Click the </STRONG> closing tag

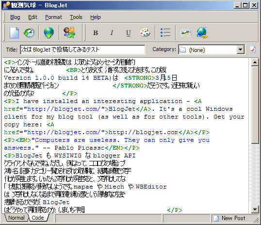(x=130, y=86)
